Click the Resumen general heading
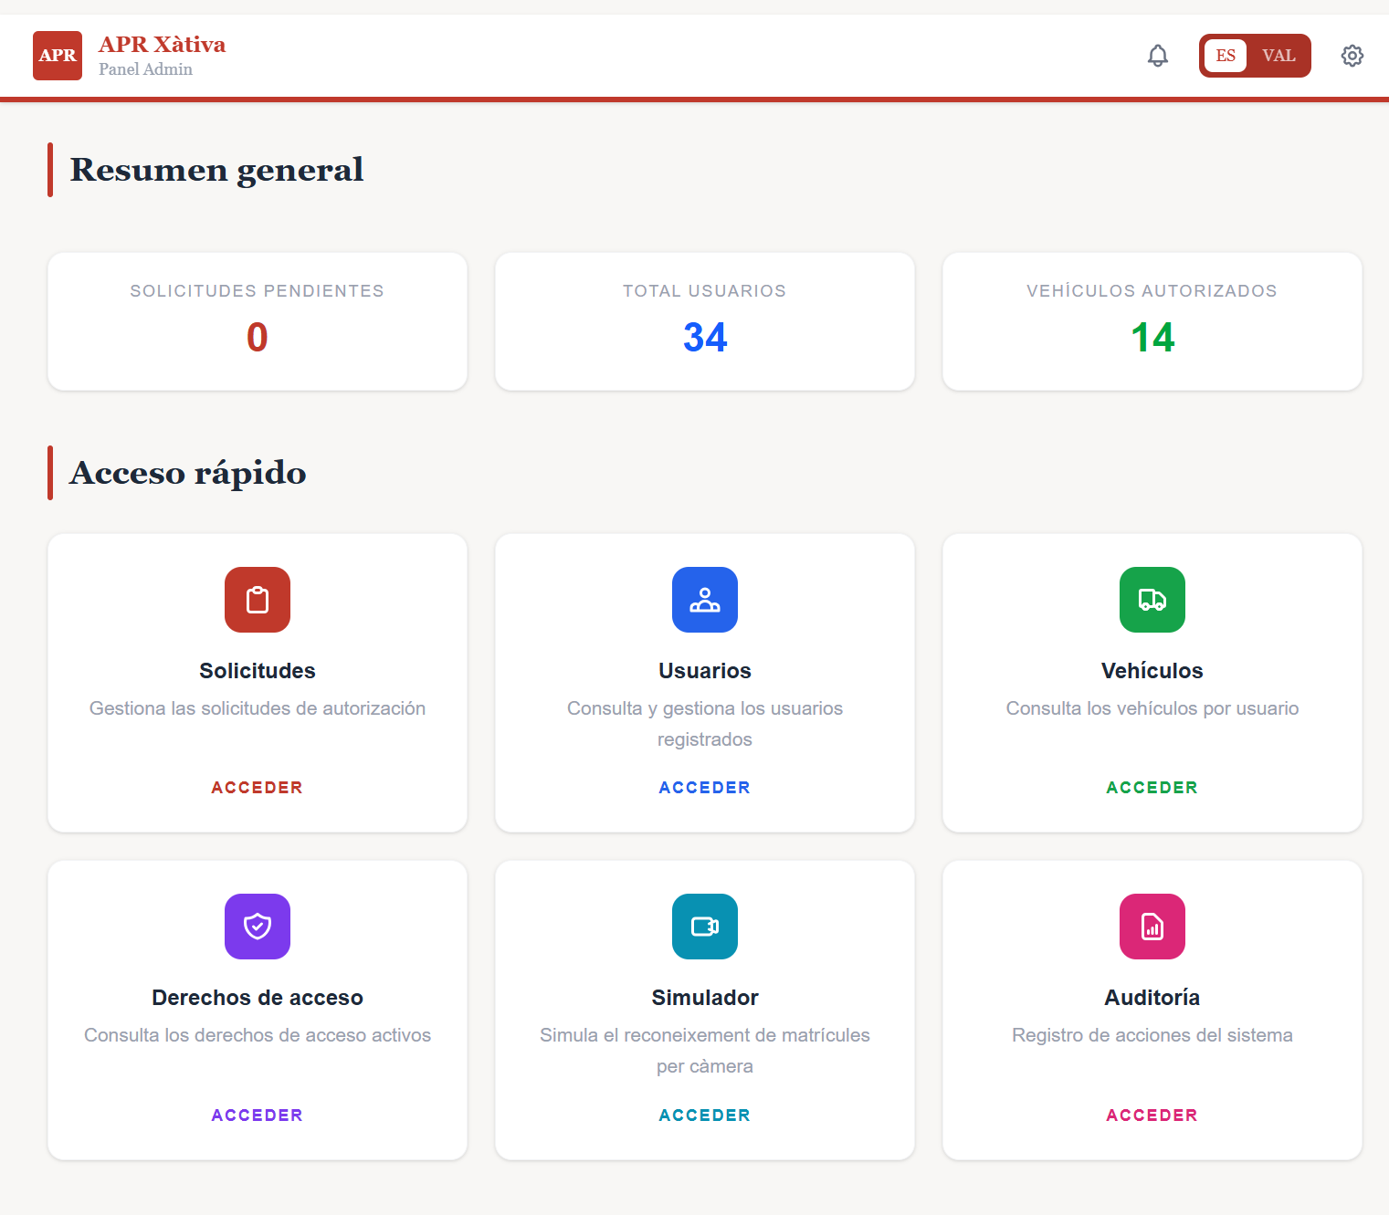The width and height of the screenshot is (1389, 1215). point(217,170)
